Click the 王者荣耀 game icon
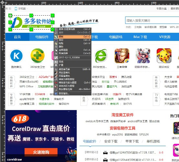 [122, 56]
